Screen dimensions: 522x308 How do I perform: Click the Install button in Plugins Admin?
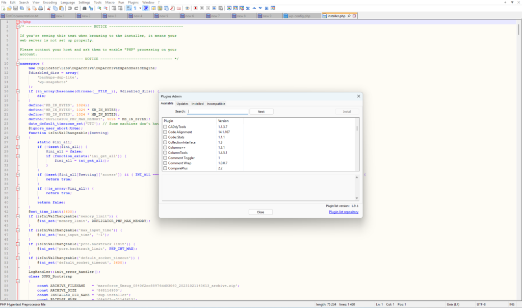347,112
